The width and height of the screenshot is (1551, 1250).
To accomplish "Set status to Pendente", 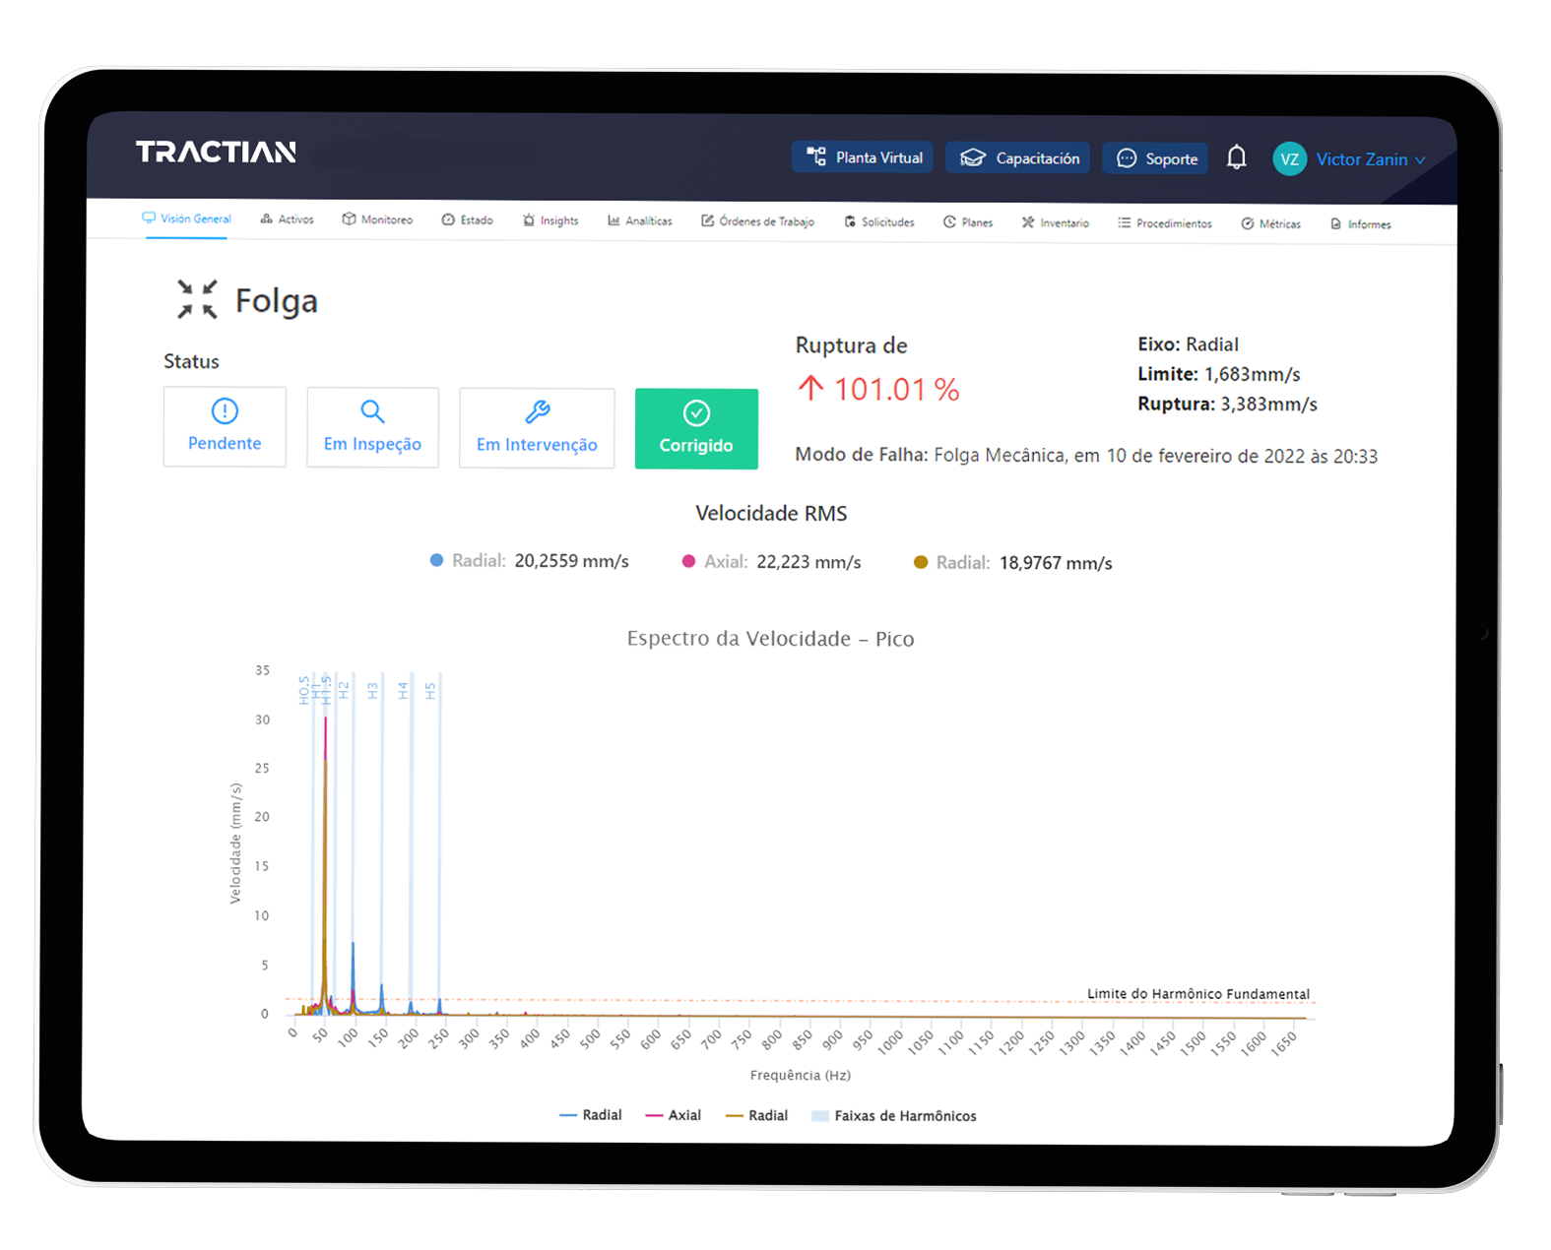I will [x=225, y=426].
